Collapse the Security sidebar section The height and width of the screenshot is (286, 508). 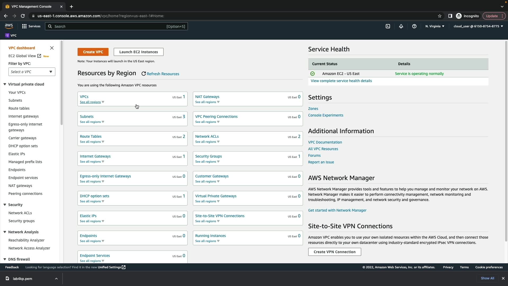(5, 205)
